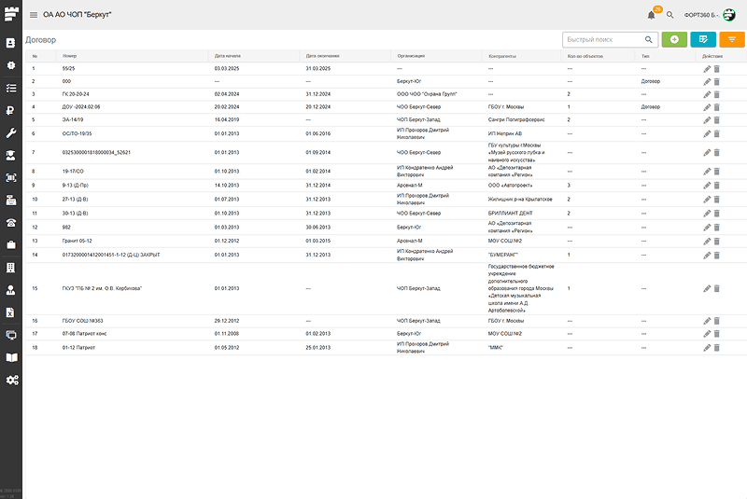
Task: Sort by Дата начала column header
Action: coord(228,56)
